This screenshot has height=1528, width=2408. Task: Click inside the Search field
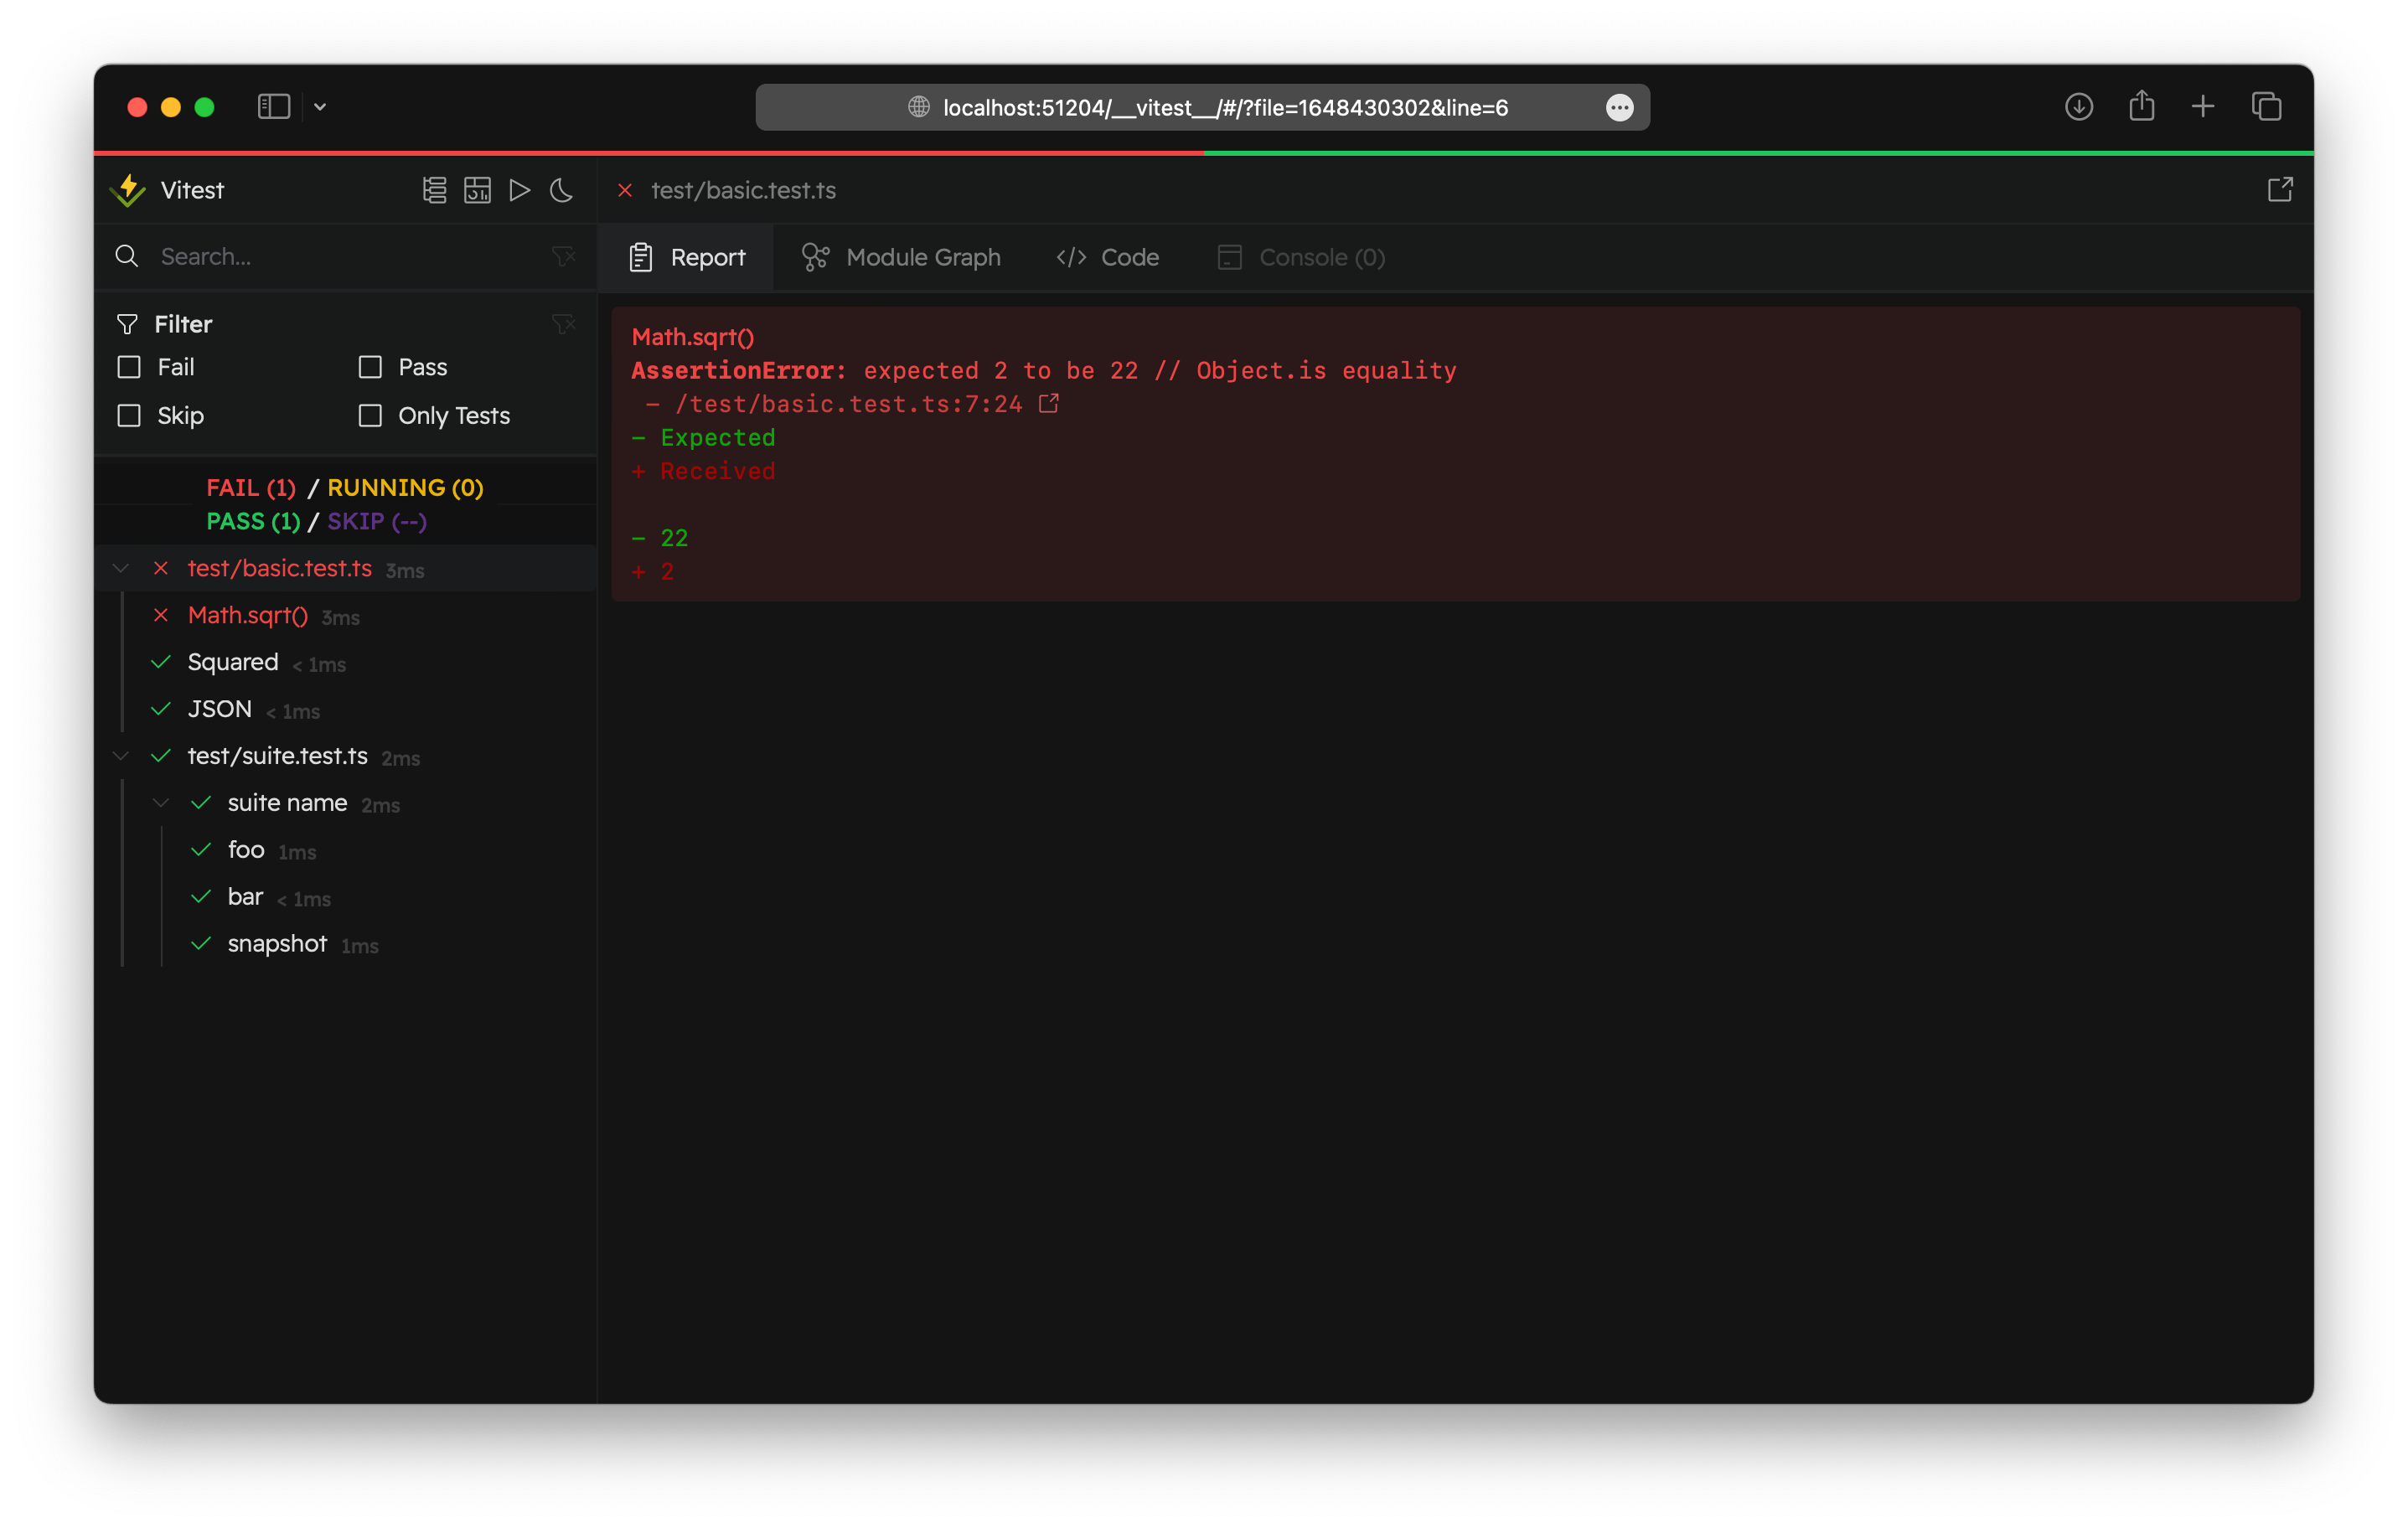pos(300,256)
